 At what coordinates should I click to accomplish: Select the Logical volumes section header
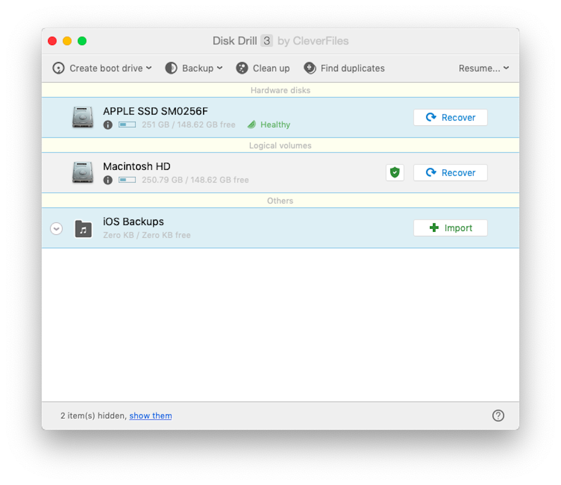pyautogui.click(x=280, y=145)
